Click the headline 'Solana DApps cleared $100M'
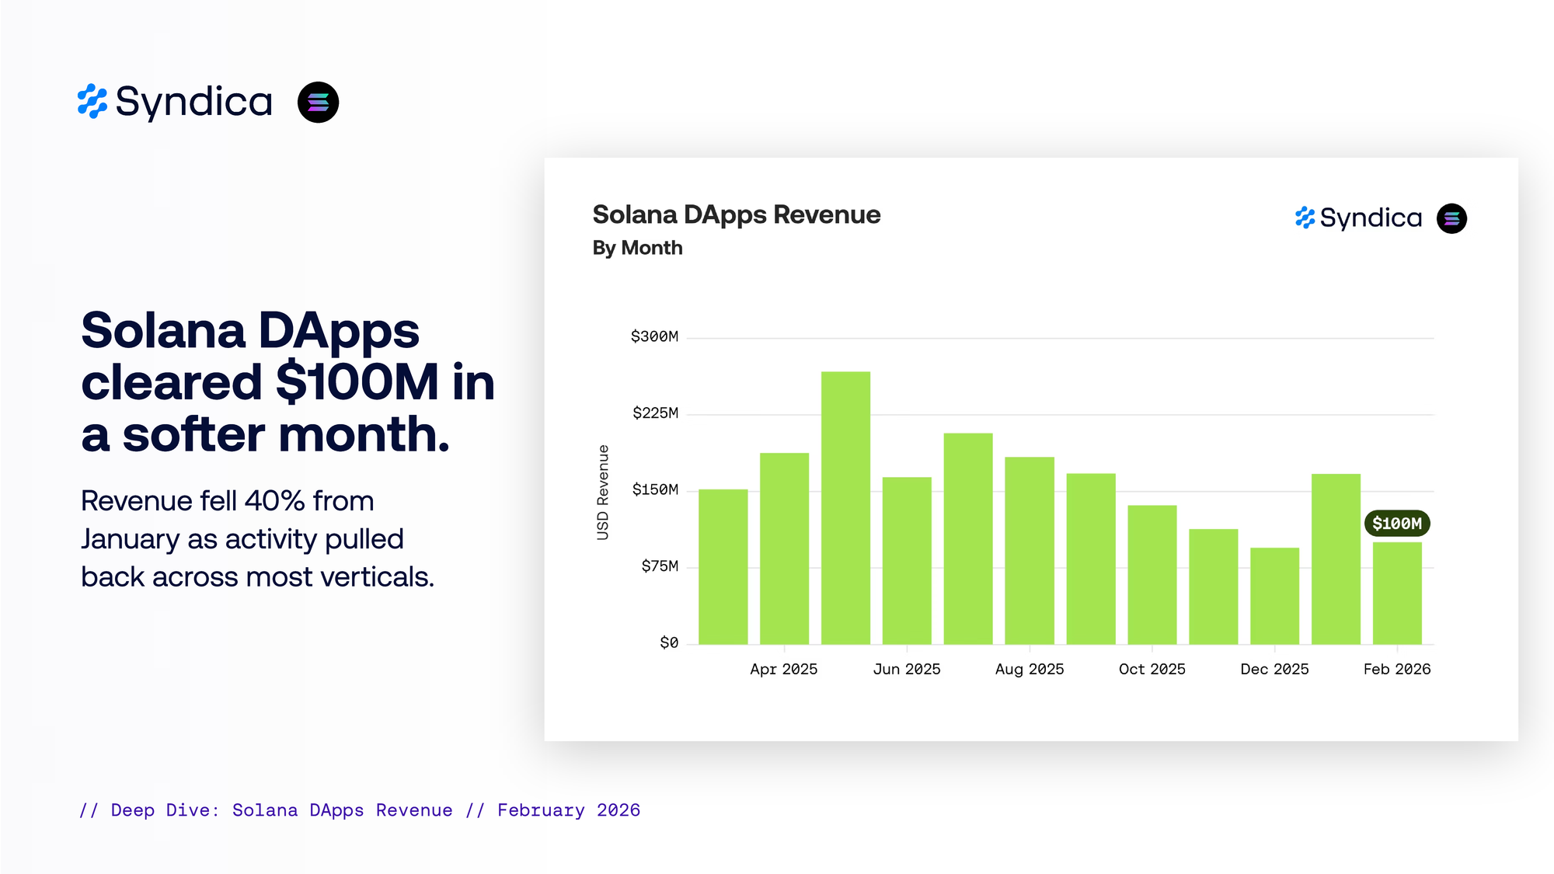Screen dimensions: 1554x874 (287, 381)
